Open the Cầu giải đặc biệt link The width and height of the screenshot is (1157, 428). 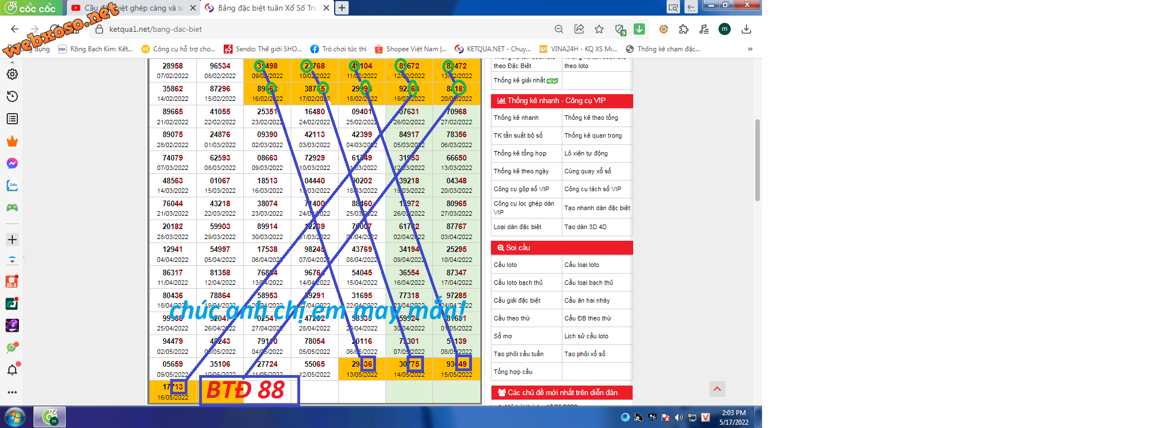click(x=517, y=300)
